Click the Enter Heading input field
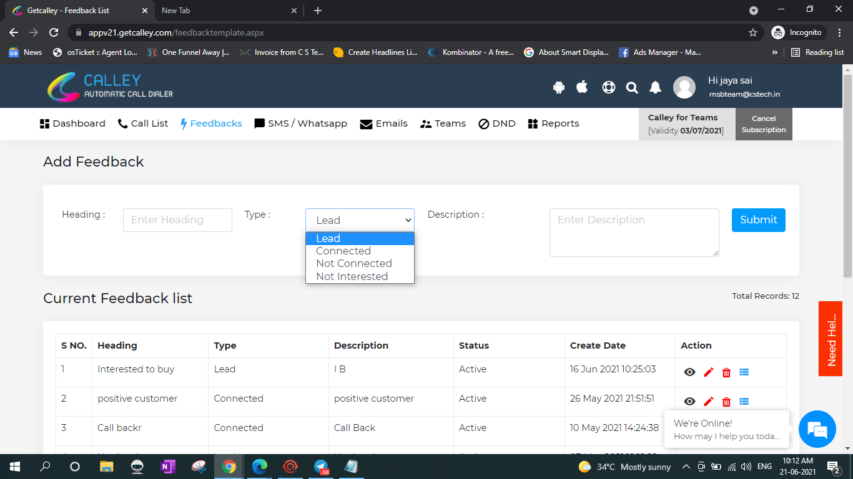Viewport: 853px width, 479px height. point(177,220)
